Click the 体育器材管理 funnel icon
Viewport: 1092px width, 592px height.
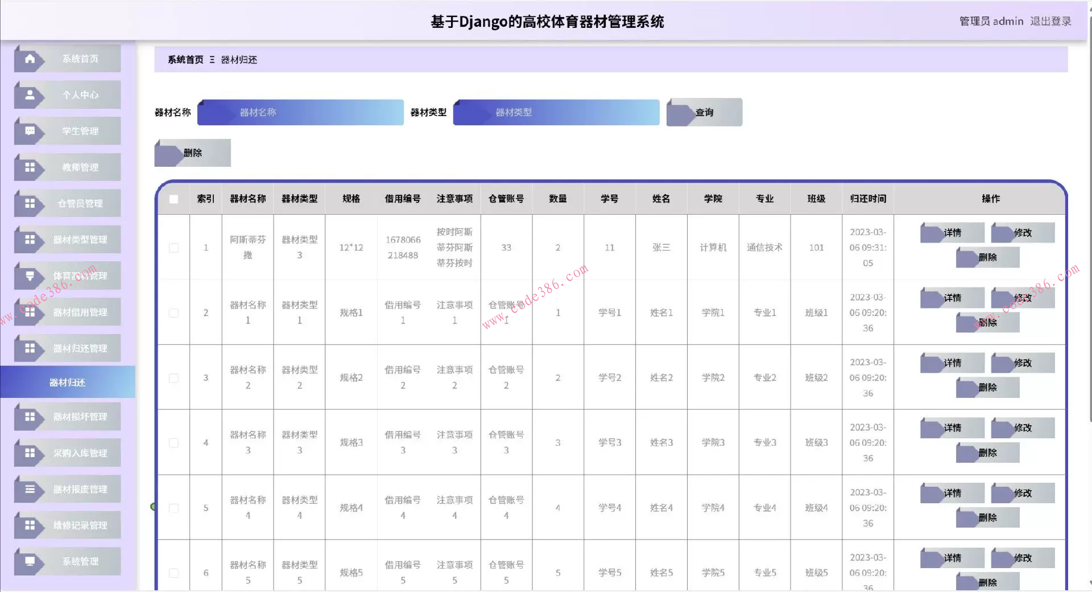coord(30,276)
